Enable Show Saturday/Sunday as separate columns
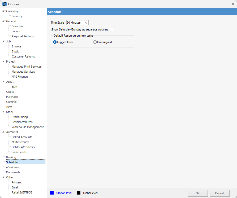This screenshot has height=198, width=237. 111,29
